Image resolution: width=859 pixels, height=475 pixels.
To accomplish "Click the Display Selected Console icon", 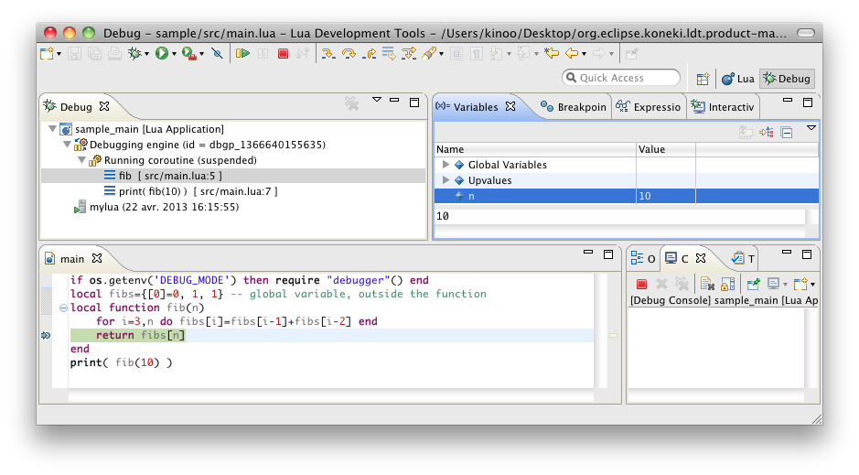I will pos(774,284).
